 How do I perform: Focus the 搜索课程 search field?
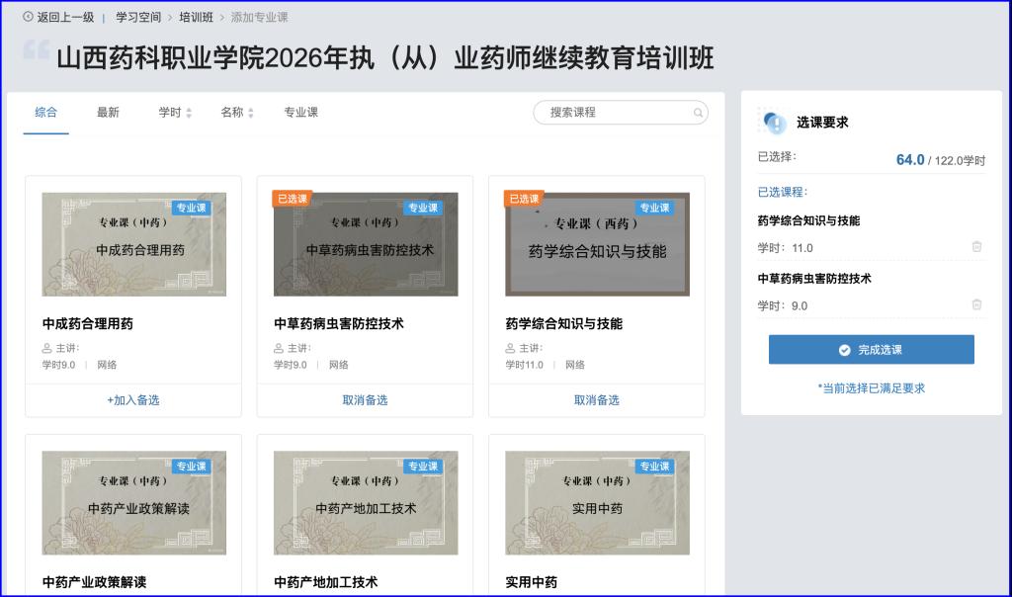pyautogui.click(x=613, y=113)
